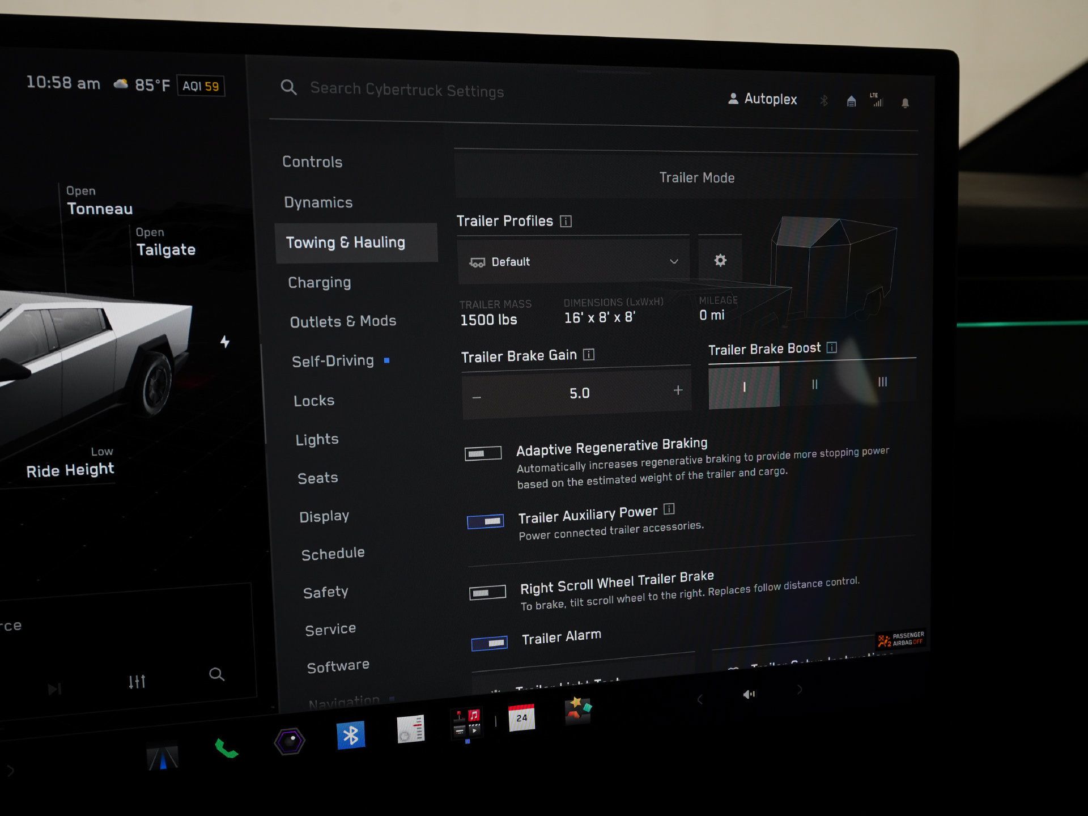Open the Service settings menu
The width and height of the screenshot is (1088, 816).
click(330, 630)
